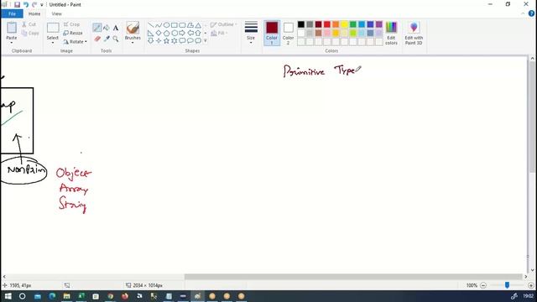Choose the Five-point star shape

[166, 41]
